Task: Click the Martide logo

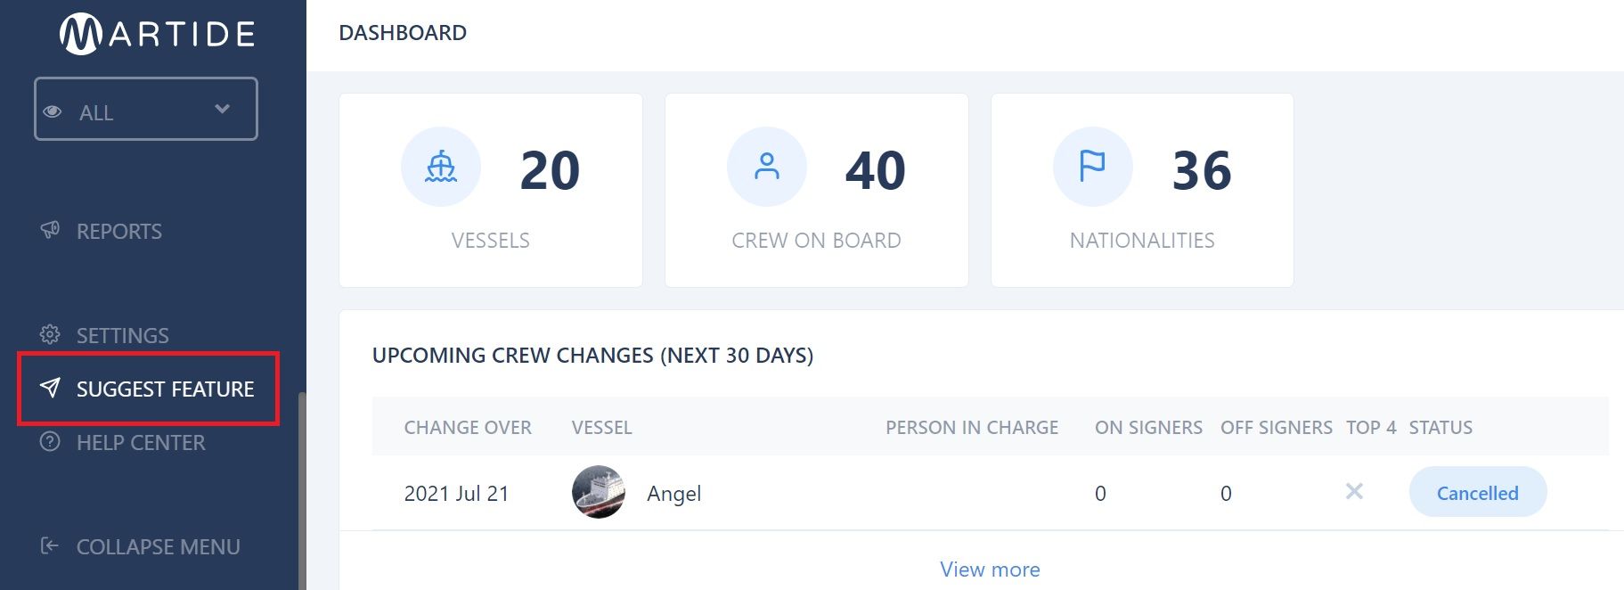Action: 158,34
